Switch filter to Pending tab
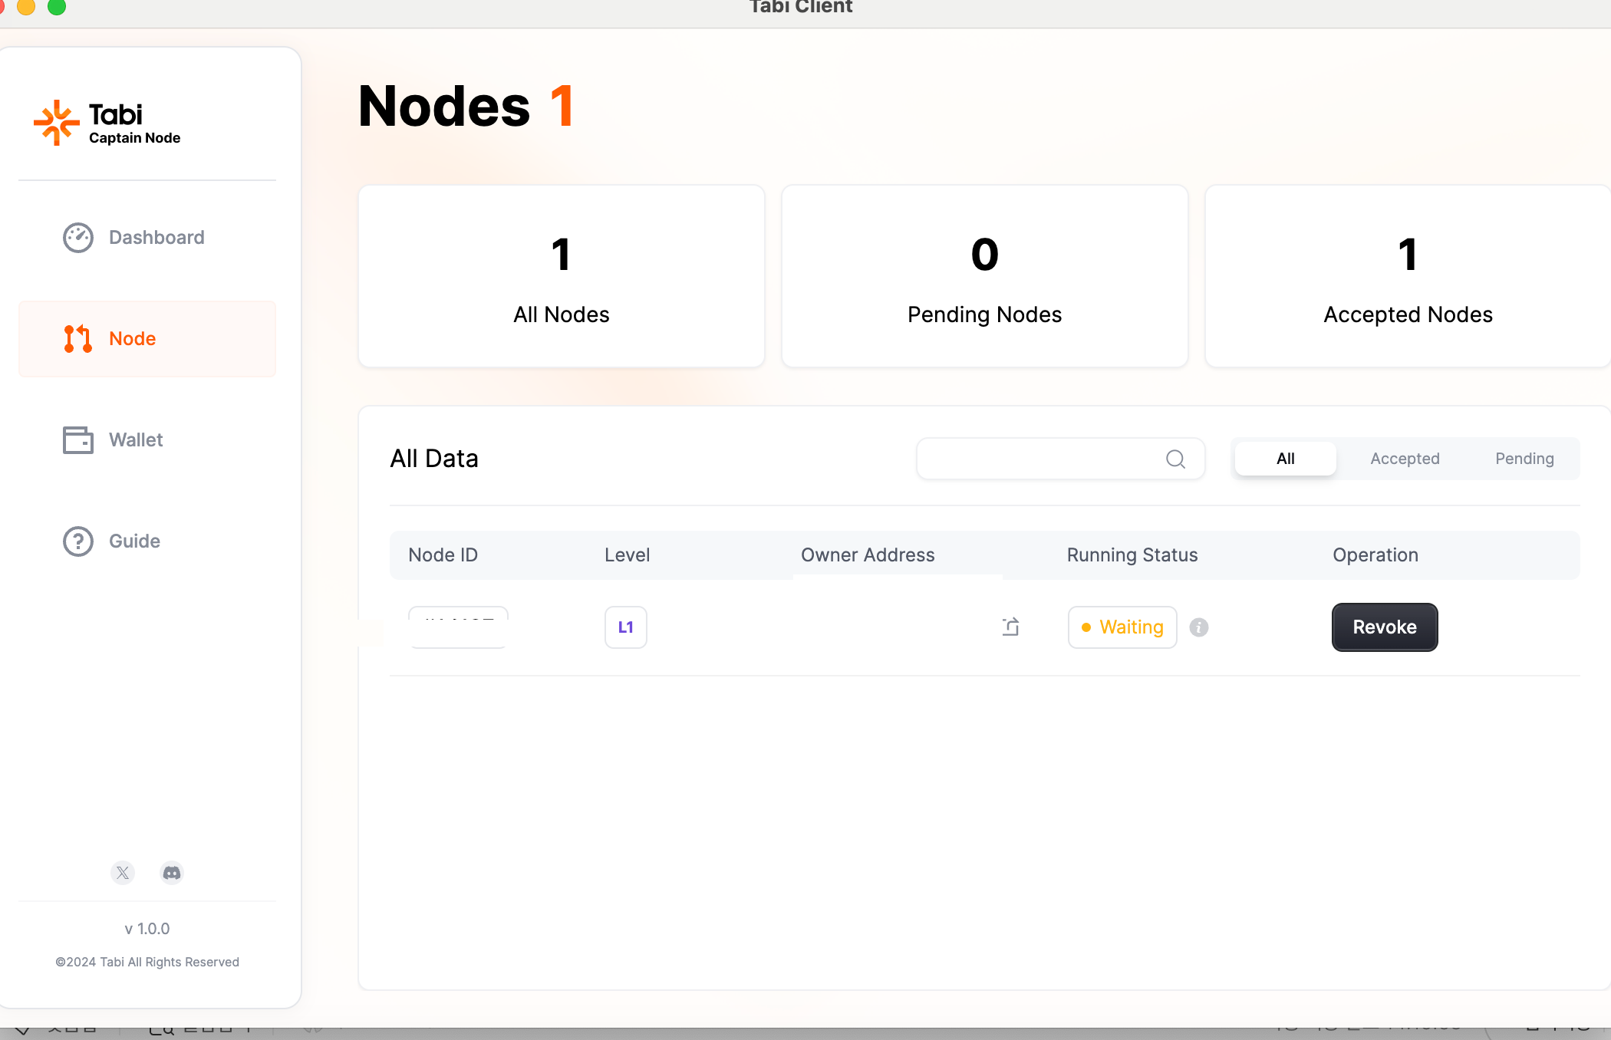 1524,459
